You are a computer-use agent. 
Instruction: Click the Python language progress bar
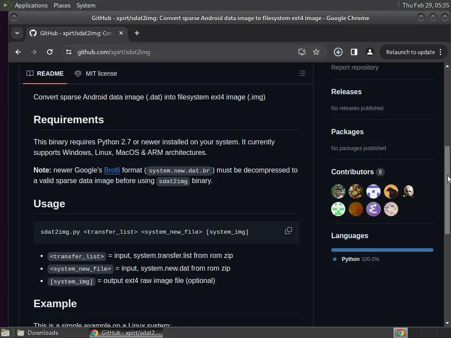tap(382, 250)
